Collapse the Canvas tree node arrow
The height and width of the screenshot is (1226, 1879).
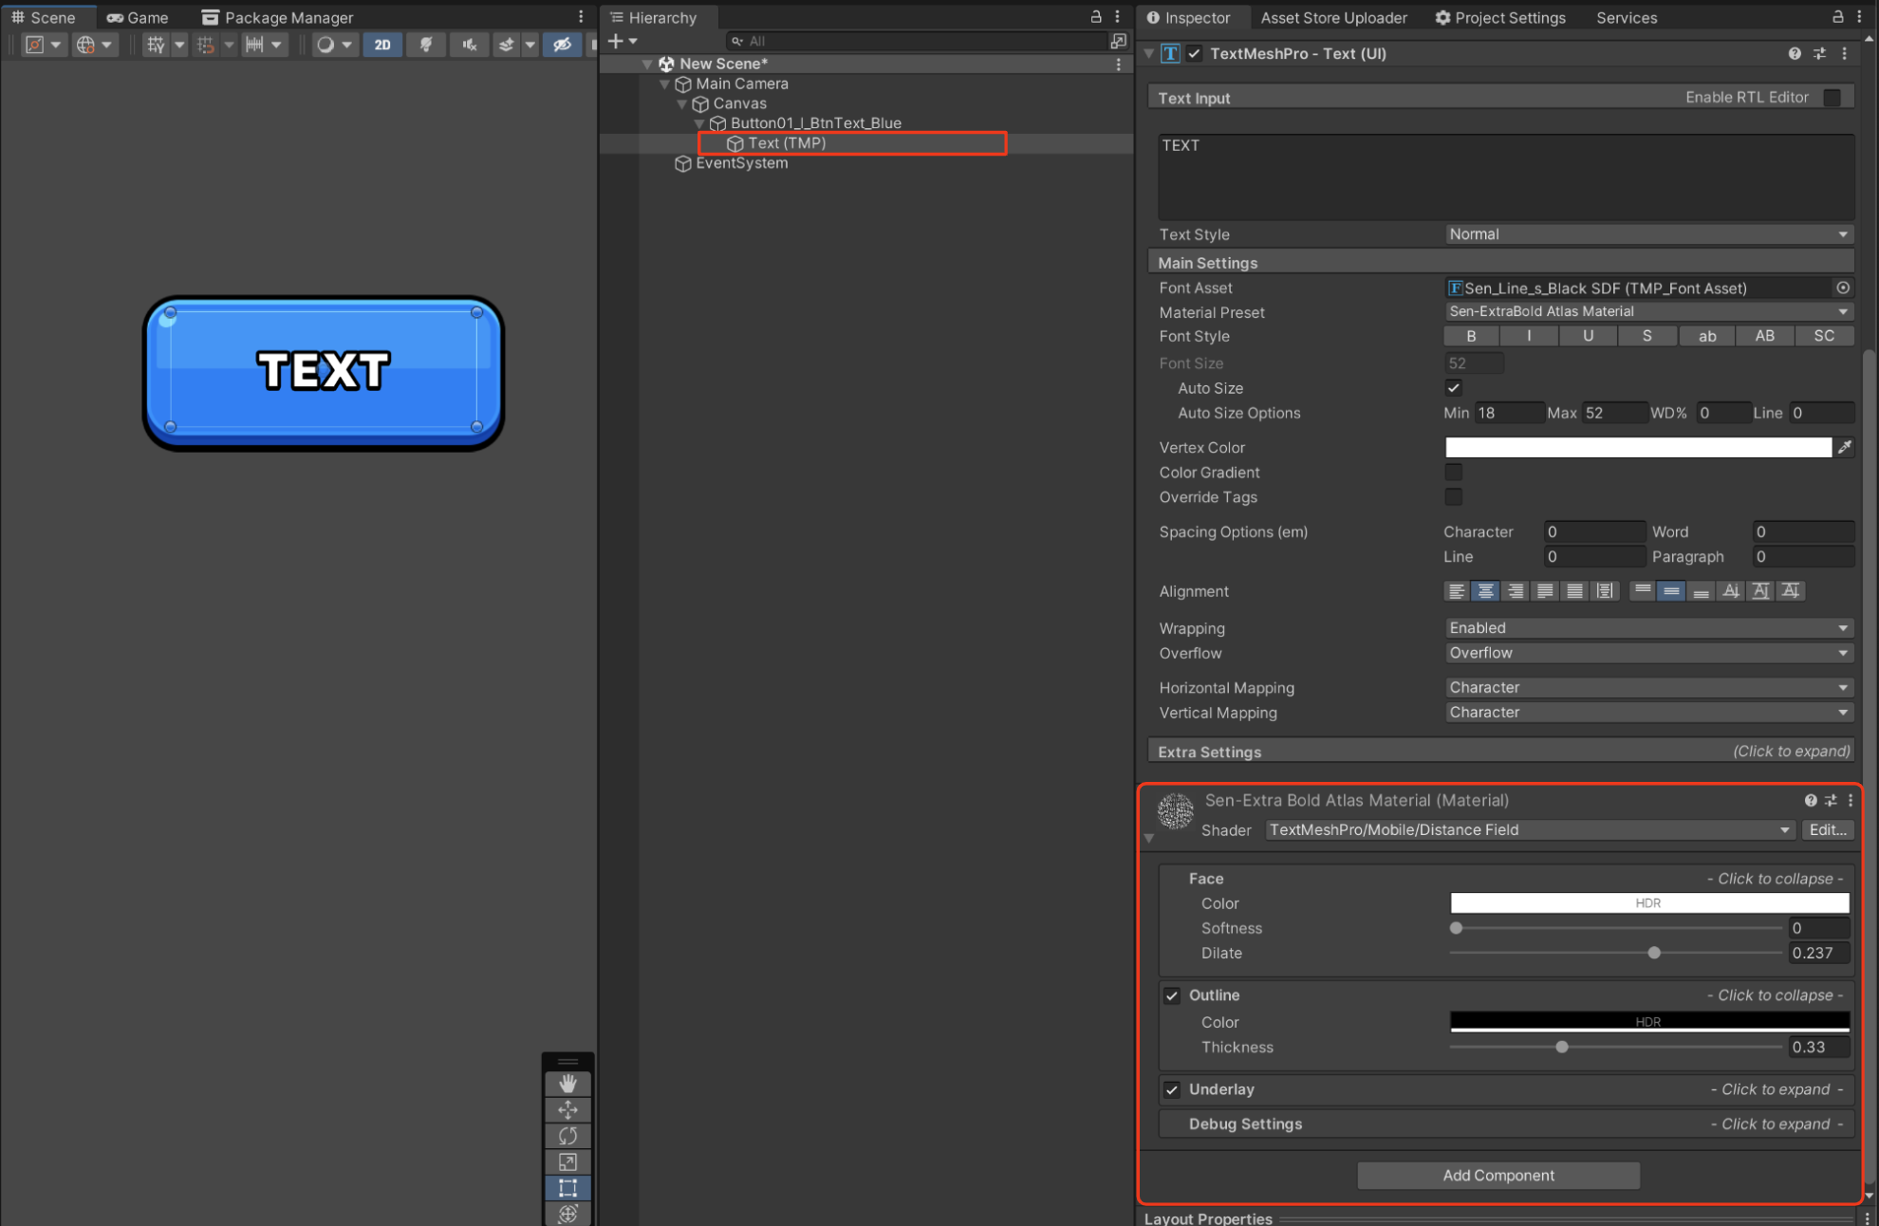click(x=681, y=103)
